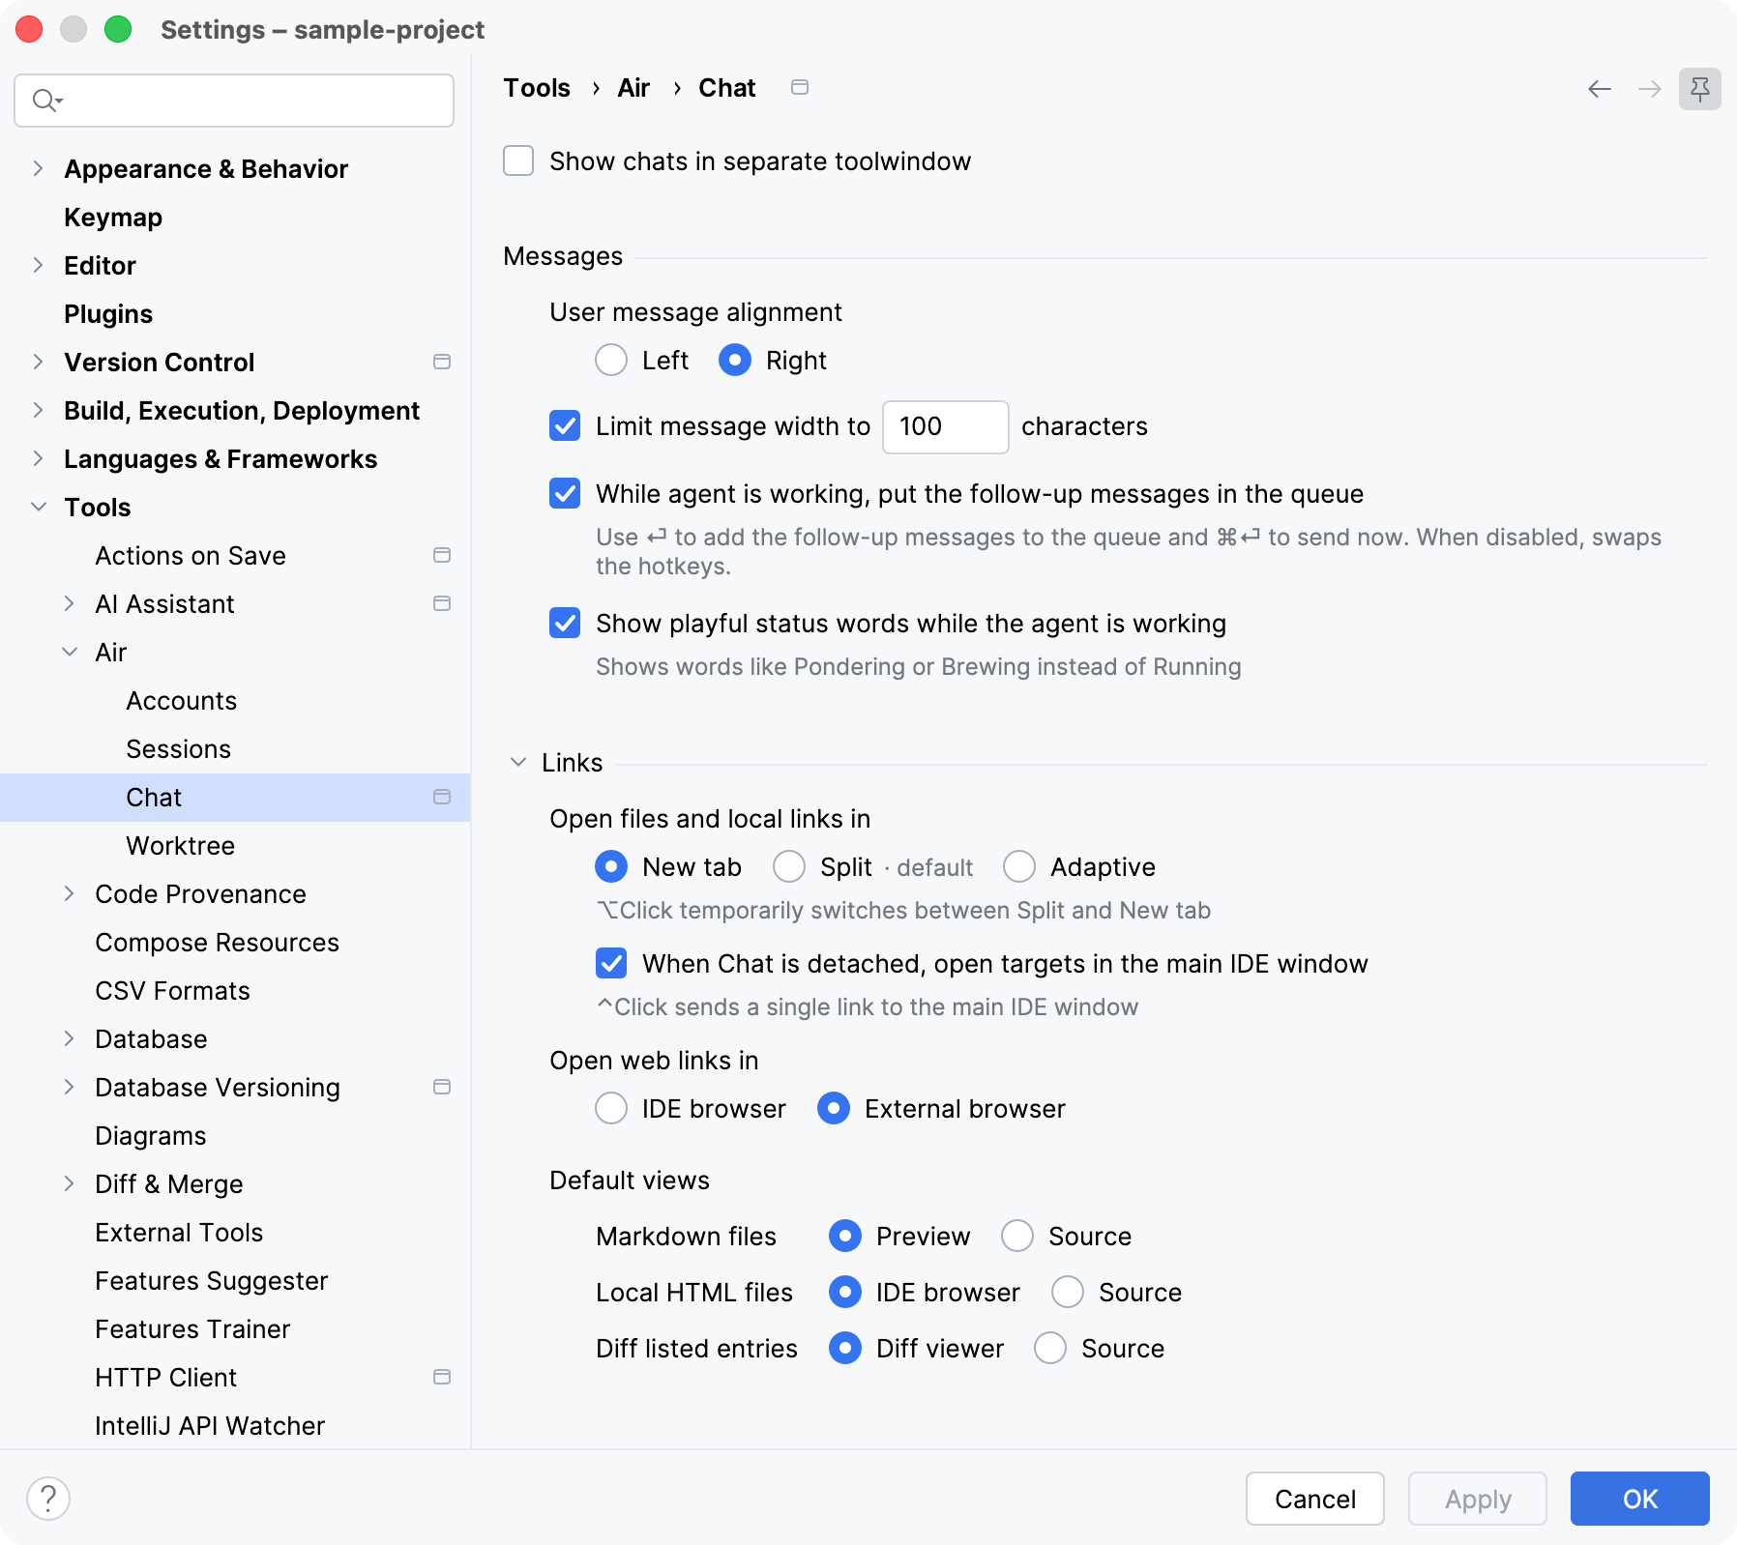
Task: Click Tools in the breadcrumb
Action: tap(537, 87)
